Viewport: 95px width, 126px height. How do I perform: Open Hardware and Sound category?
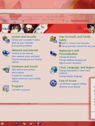click(25, 66)
